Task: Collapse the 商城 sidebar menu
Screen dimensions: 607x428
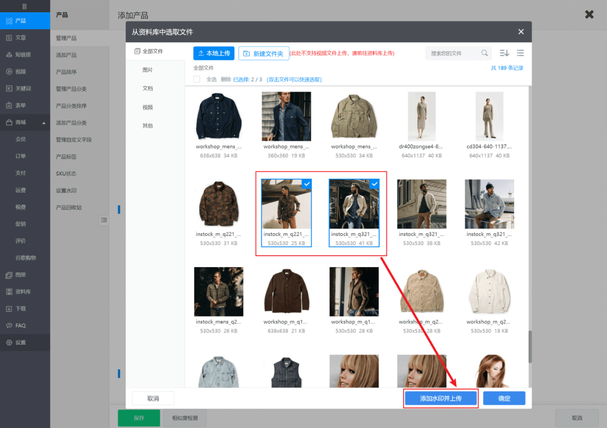Action: pyautogui.click(x=44, y=123)
